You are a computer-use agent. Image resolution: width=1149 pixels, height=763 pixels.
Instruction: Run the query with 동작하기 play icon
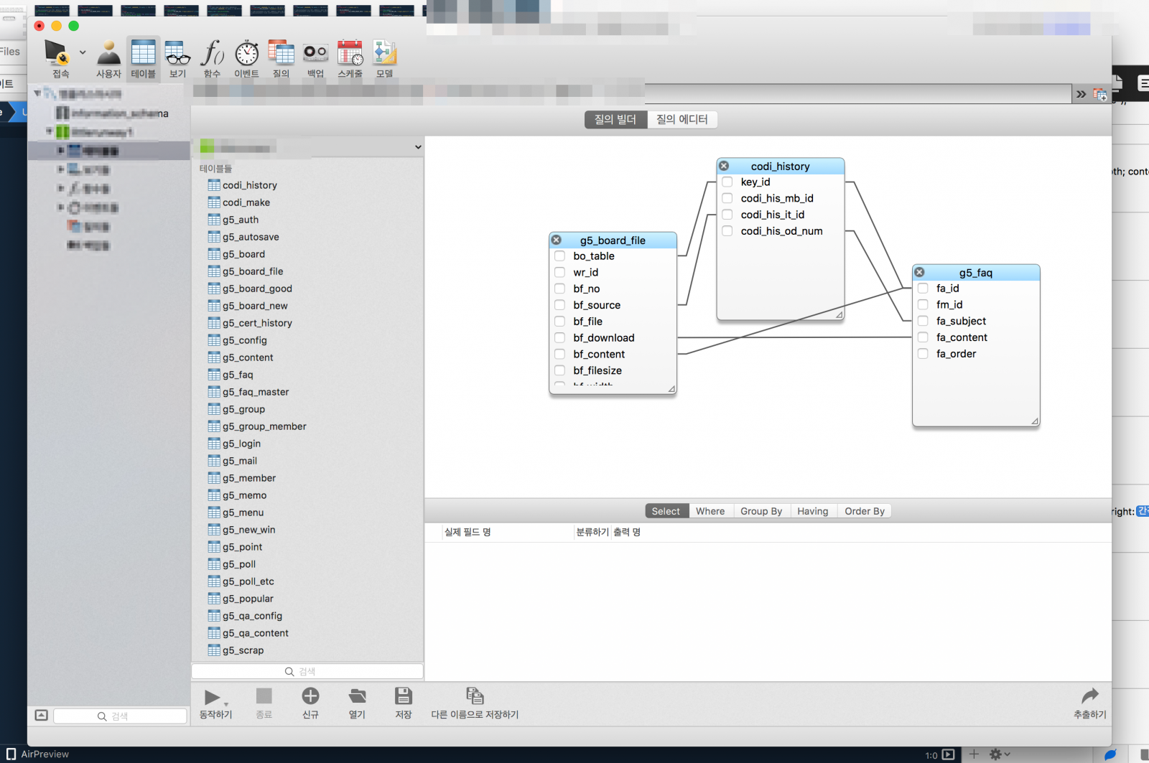213,697
